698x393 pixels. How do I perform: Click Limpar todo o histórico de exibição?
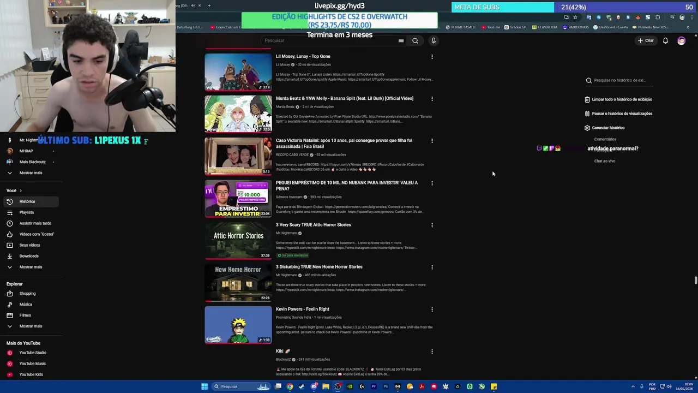[618, 99]
